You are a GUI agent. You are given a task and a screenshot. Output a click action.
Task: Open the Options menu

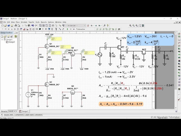51,22
